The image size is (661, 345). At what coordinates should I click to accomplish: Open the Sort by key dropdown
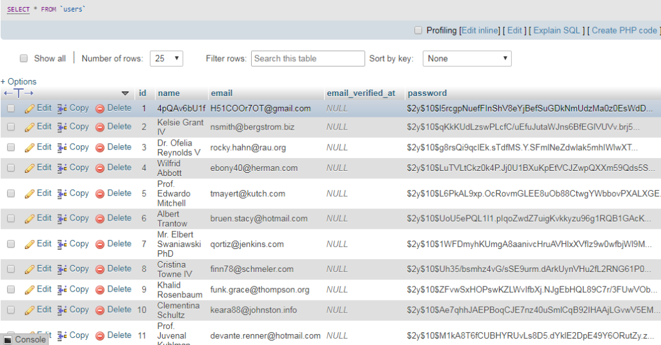[x=467, y=59]
